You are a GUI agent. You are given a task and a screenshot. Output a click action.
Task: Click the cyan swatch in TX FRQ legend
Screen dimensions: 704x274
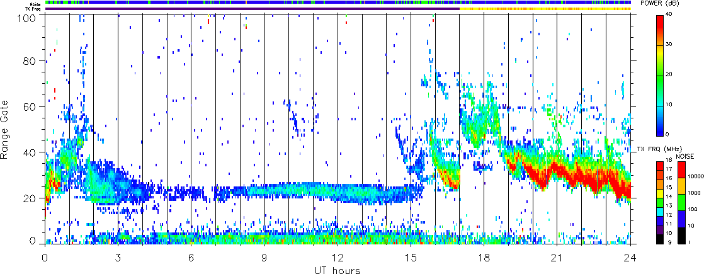[659, 212]
